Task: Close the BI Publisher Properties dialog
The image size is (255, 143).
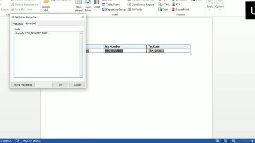Action: pos(82,17)
